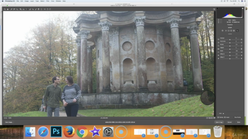248x139 pixels.
Task: Open Finder from the dock
Action: tap(30, 132)
